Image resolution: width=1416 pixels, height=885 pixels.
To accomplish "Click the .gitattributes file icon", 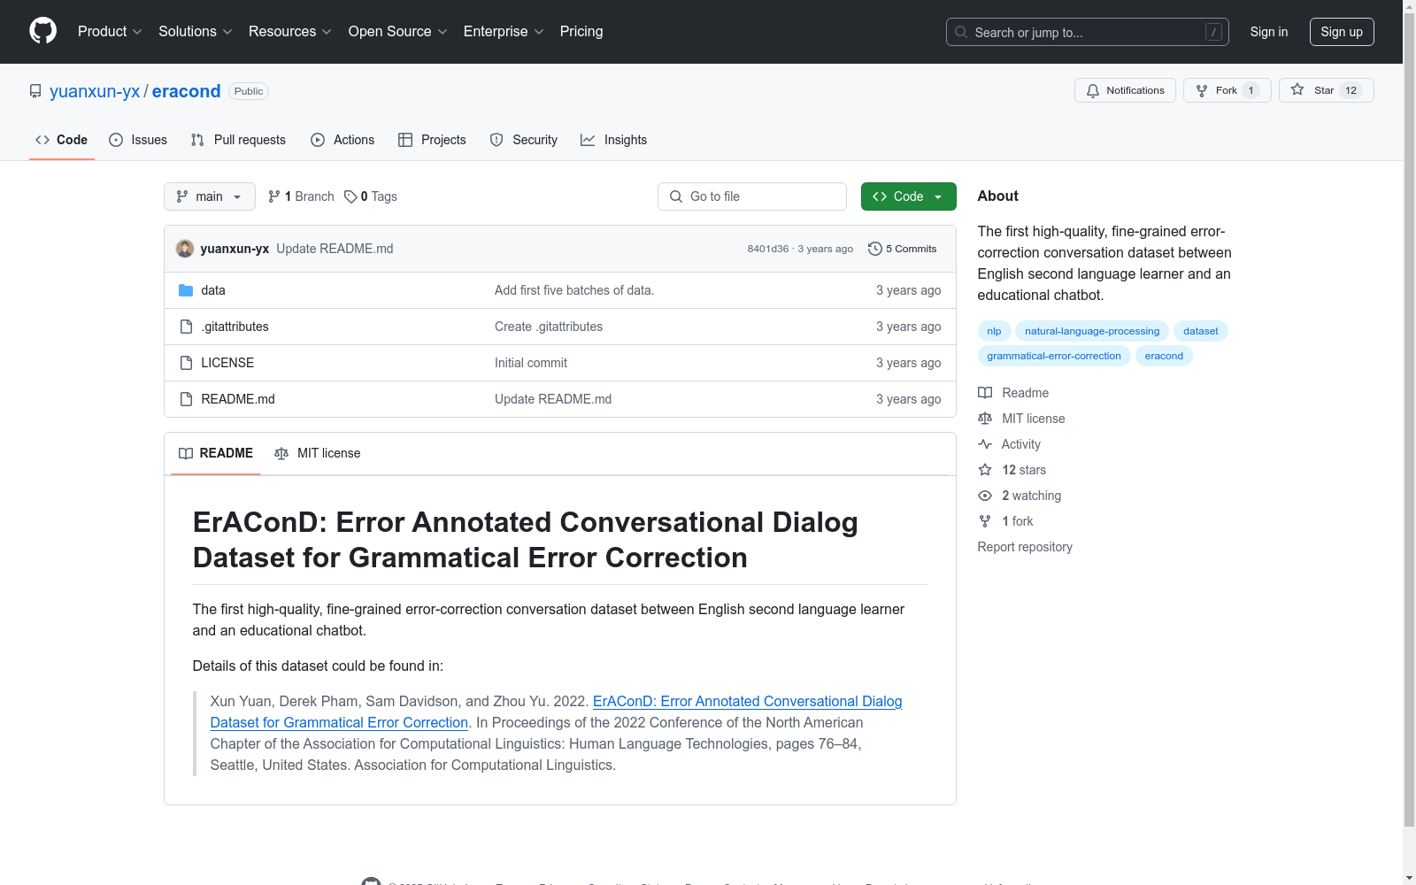I will [186, 327].
